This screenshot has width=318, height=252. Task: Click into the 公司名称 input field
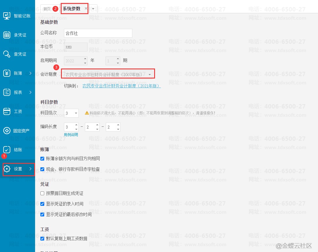(x=98, y=34)
